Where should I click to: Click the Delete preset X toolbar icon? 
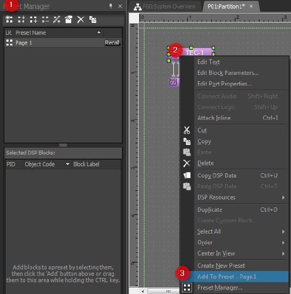coord(81,19)
